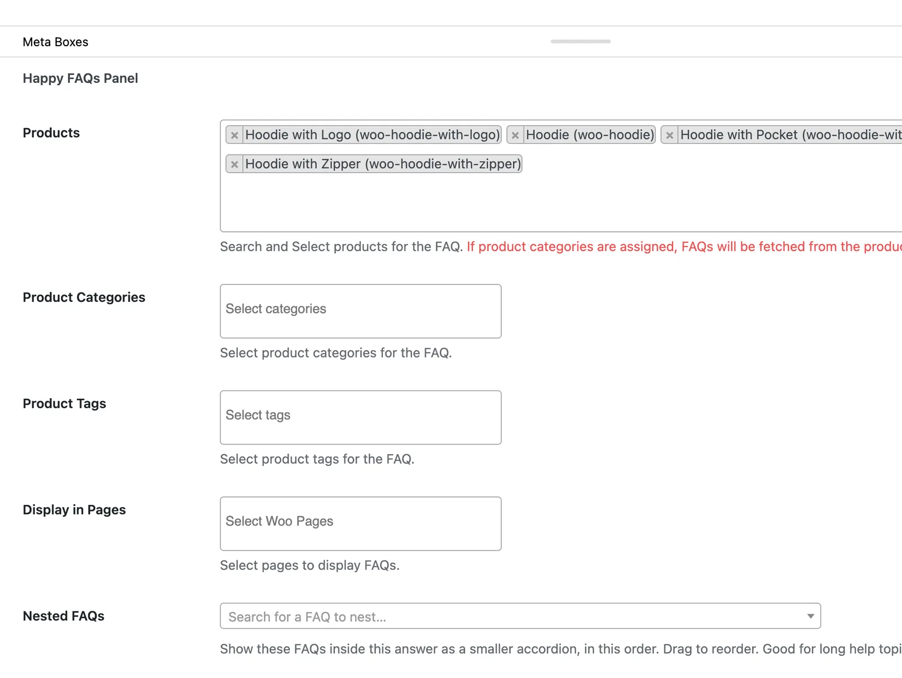Click the Select Woo Pages field
Screen dimensions: 902x678
(361, 523)
